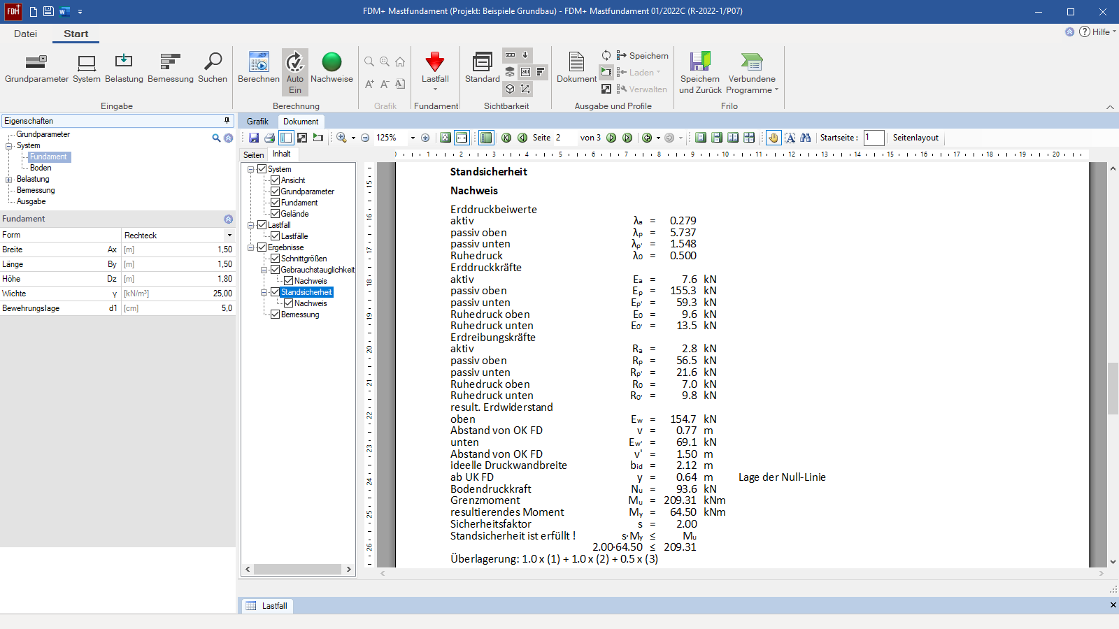Toggle coordinate axes visibility icon

(x=525, y=89)
